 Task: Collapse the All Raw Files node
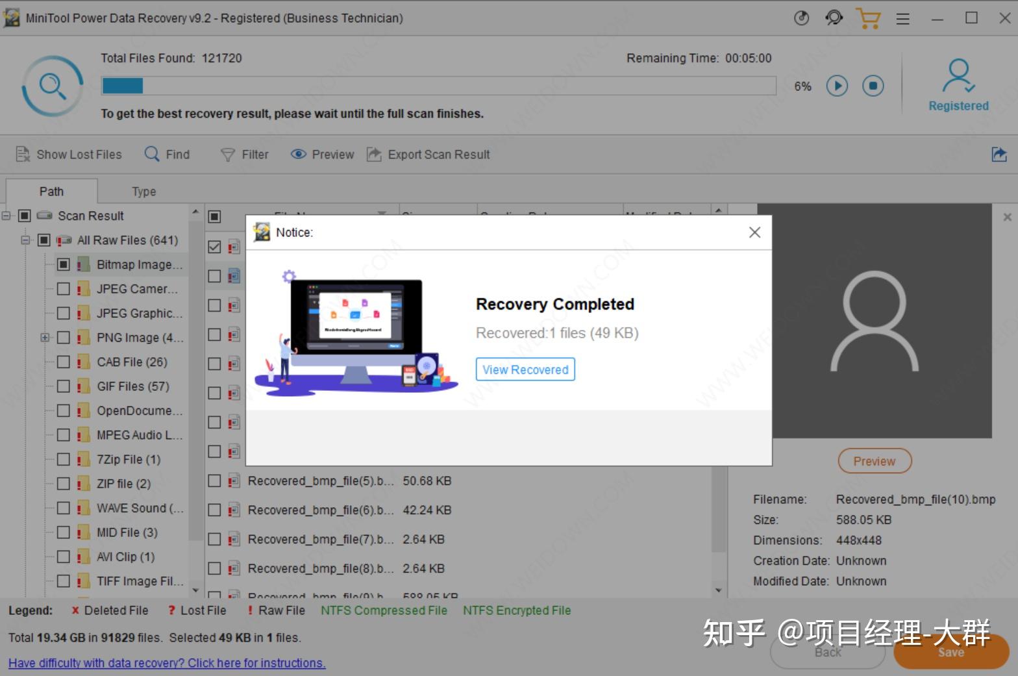(26, 240)
